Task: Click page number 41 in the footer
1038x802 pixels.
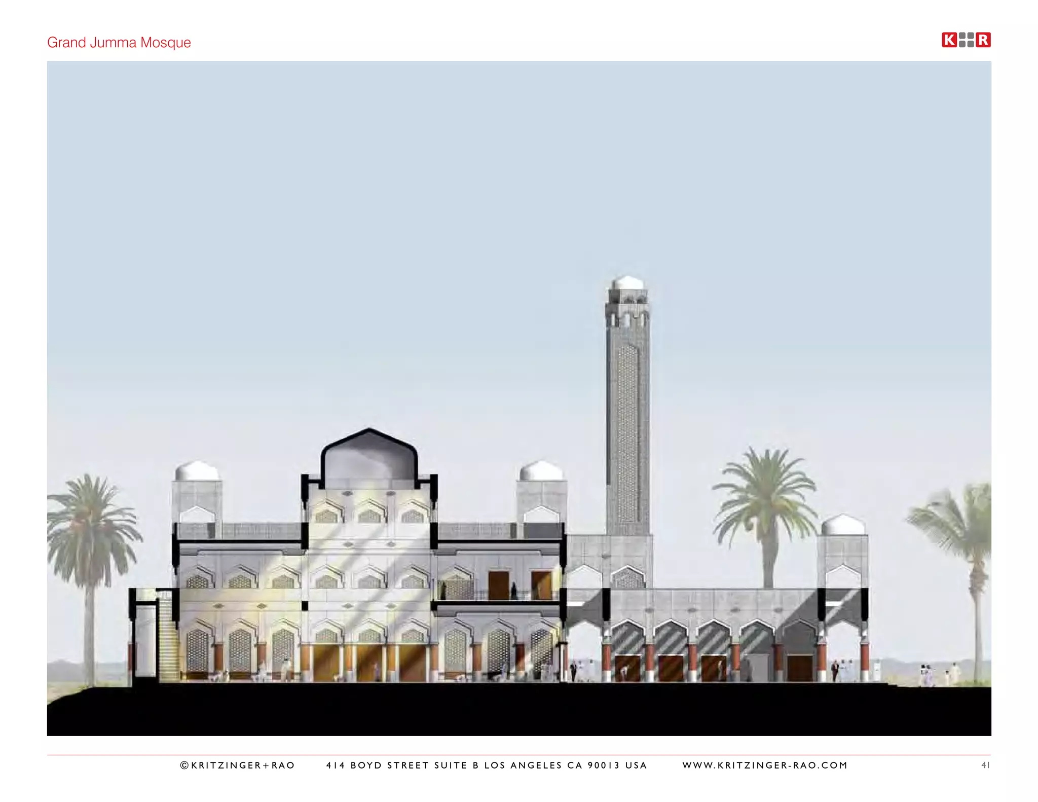Action: pyautogui.click(x=985, y=765)
